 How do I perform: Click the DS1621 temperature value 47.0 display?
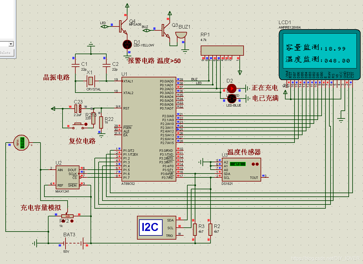pos(238,164)
